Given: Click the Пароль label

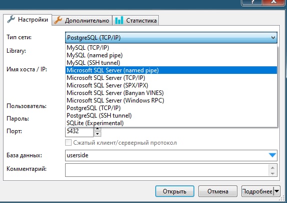Looking at the screenshot, I should pyautogui.click(x=18, y=119).
